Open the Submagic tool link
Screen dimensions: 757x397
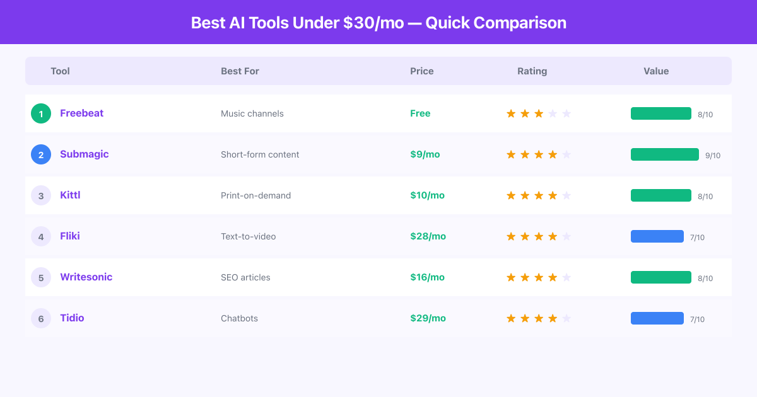(x=84, y=154)
